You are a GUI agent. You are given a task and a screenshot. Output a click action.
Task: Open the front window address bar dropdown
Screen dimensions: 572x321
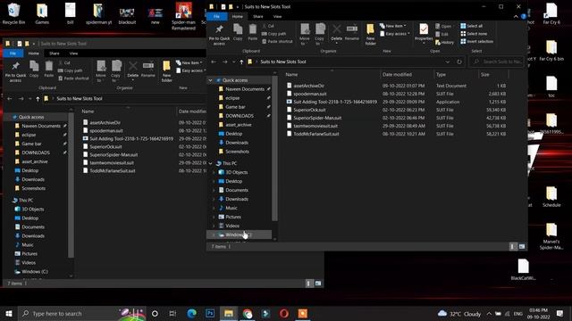point(448,62)
